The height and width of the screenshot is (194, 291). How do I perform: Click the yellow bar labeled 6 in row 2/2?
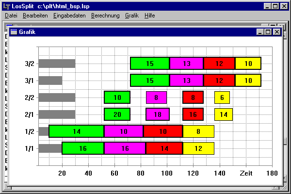[x=222, y=97]
